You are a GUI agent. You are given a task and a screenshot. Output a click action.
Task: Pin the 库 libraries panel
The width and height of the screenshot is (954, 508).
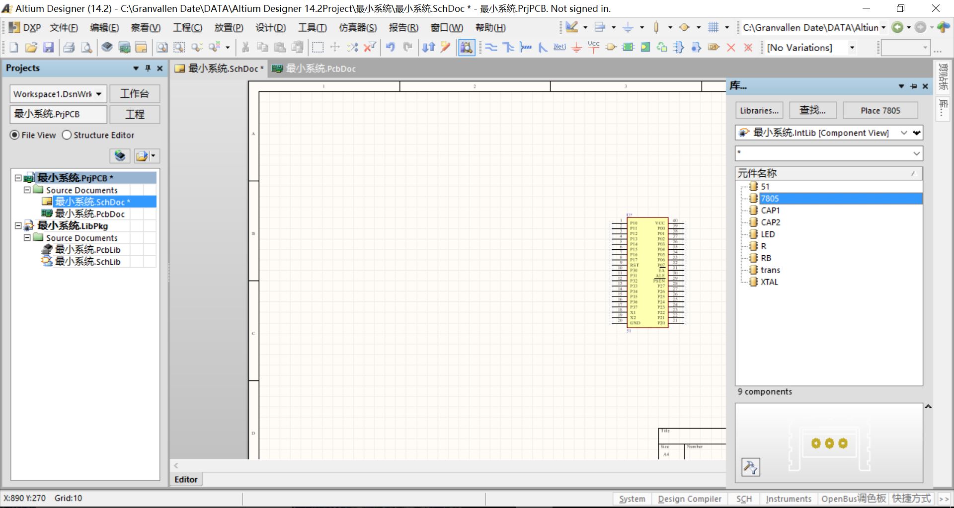(913, 86)
